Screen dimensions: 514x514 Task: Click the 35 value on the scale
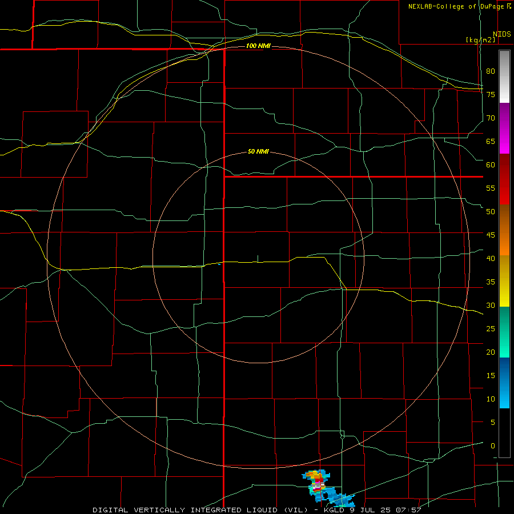[x=491, y=282]
